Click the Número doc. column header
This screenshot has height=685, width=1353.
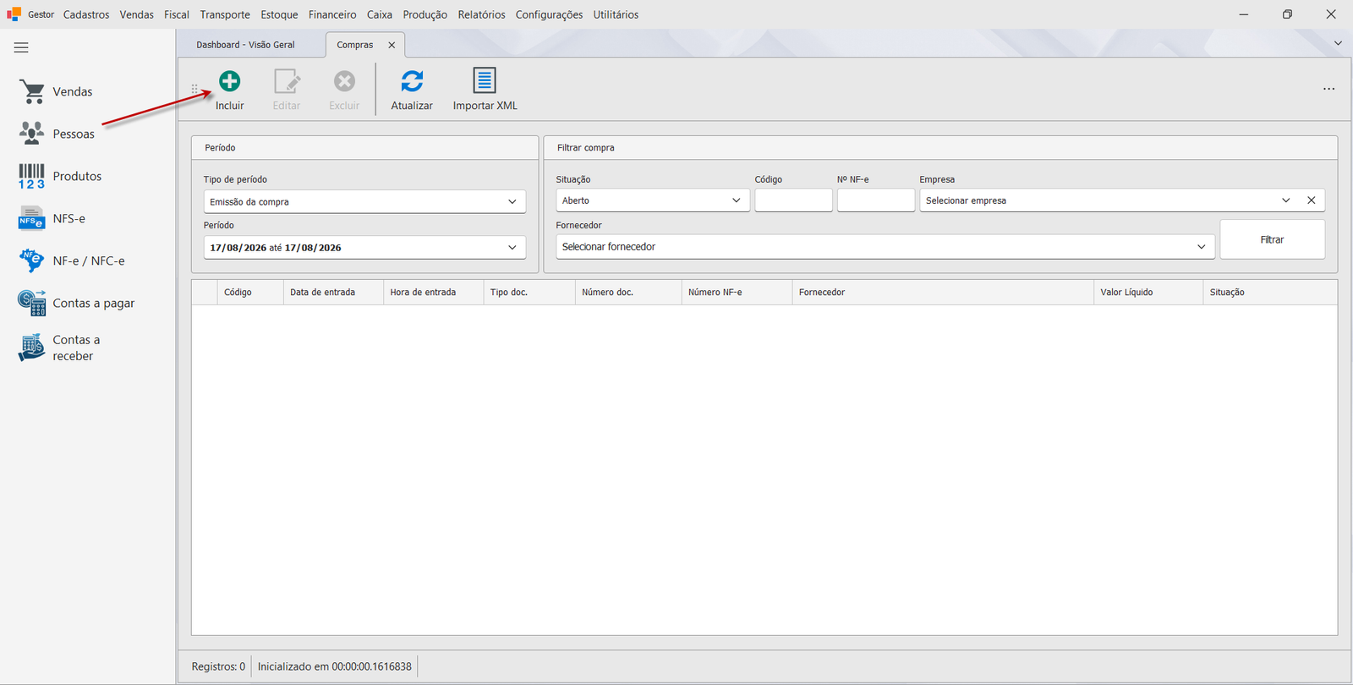[x=628, y=293]
